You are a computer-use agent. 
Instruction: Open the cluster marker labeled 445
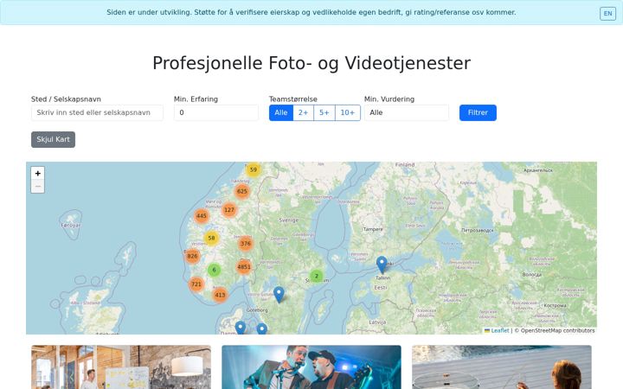point(202,216)
